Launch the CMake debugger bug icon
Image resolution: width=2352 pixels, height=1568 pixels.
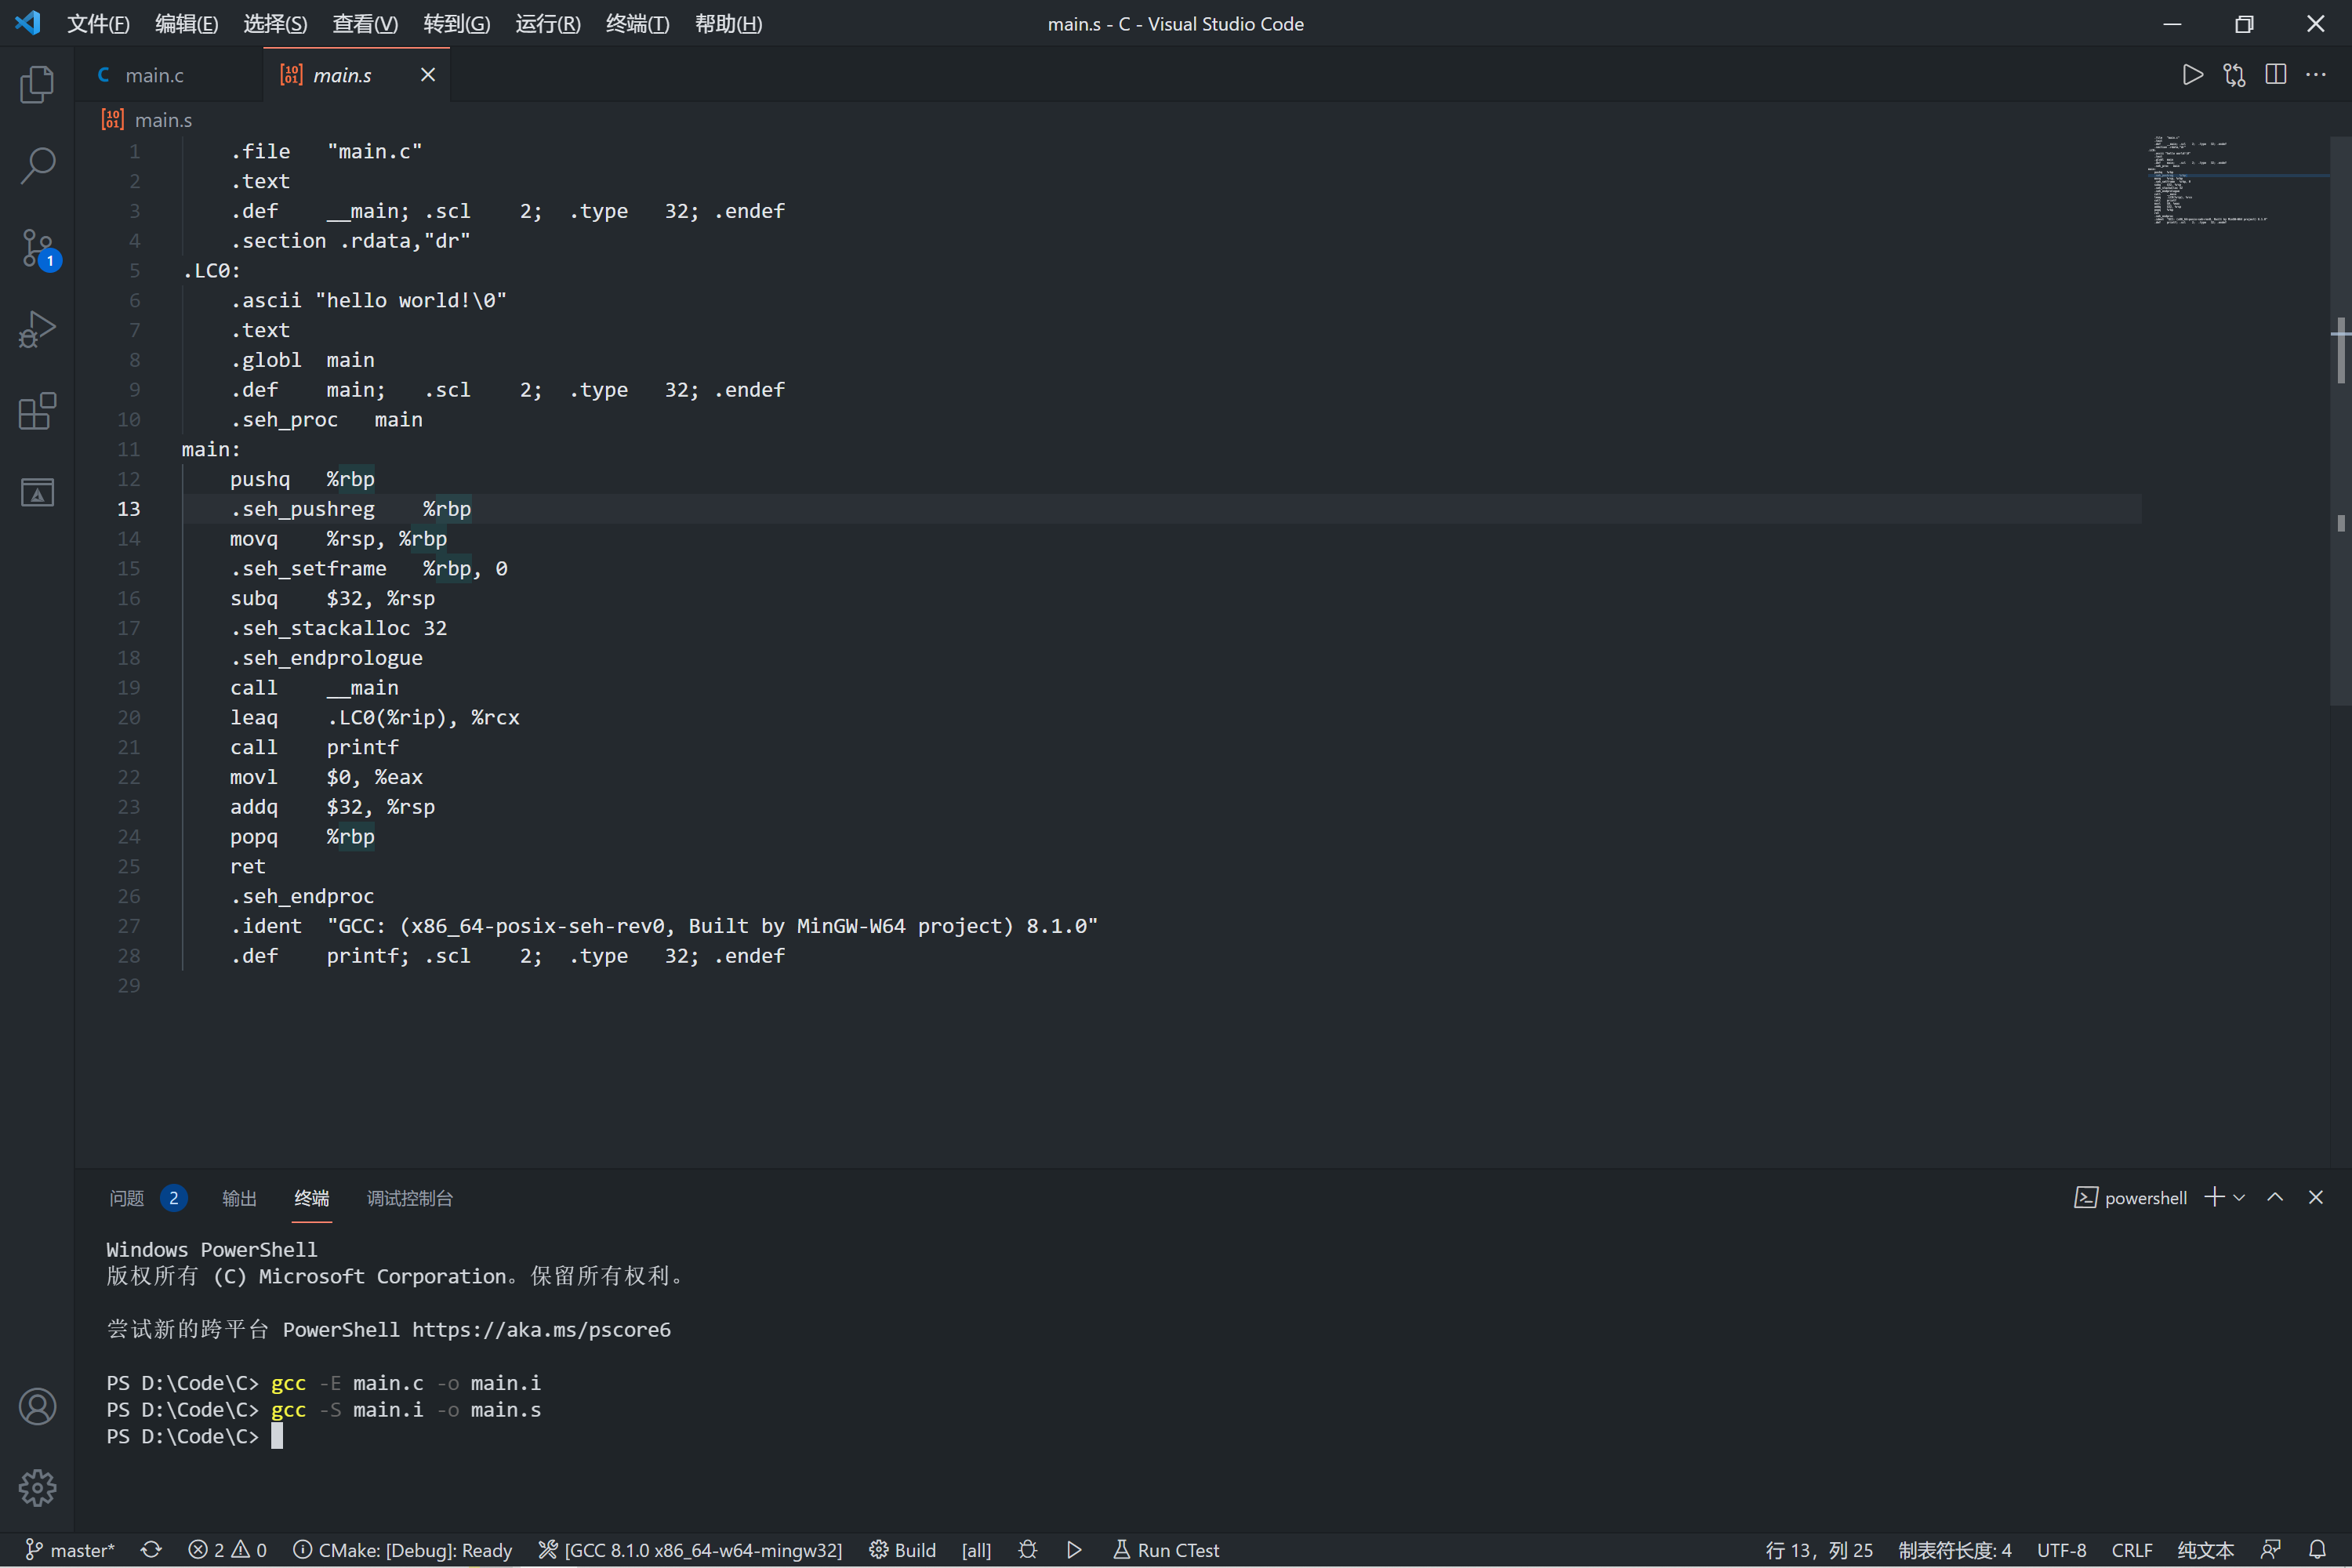(x=1028, y=1550)
